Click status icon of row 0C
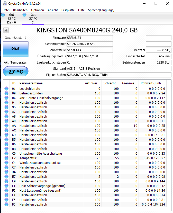173x213 pixels. coord(6,98)
